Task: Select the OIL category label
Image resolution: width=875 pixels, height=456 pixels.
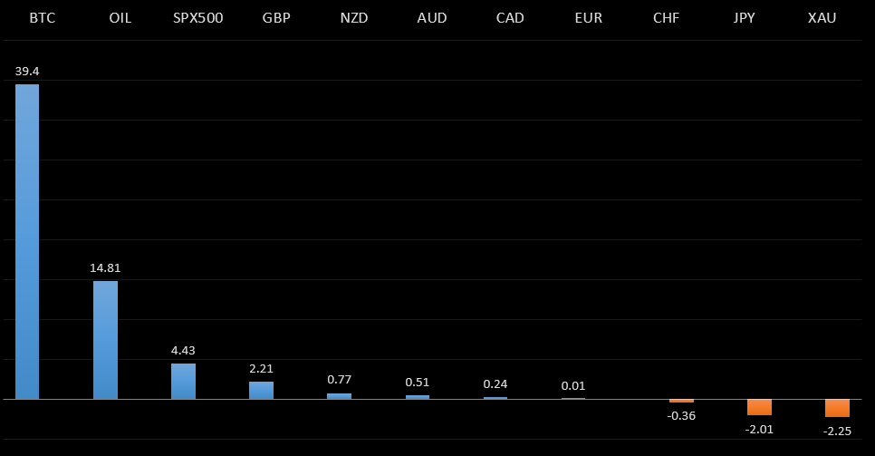Action: pyautogui.click(x=120, y=18)
